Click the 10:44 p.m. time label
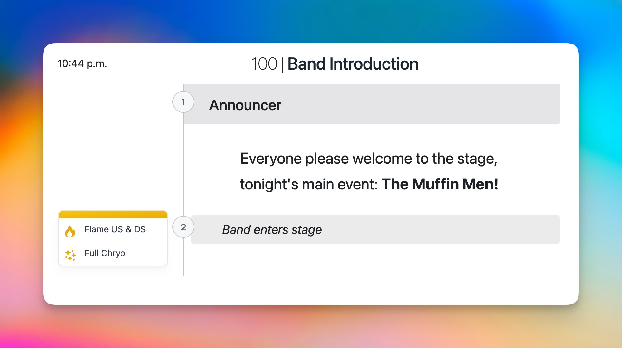 pos(82,63)
